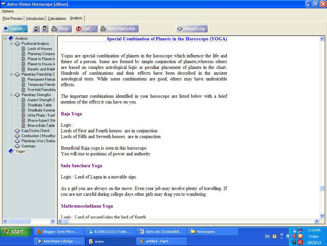Screen dimensions: 327x246
Task: Click the Kuja Dosha Check diamond icon
Action: (x=18, y=131)
